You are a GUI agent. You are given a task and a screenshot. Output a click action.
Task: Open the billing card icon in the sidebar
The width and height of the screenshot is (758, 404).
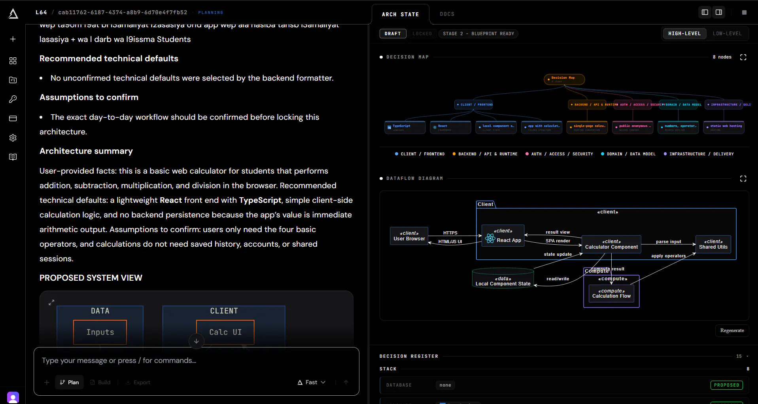point(13,118)
